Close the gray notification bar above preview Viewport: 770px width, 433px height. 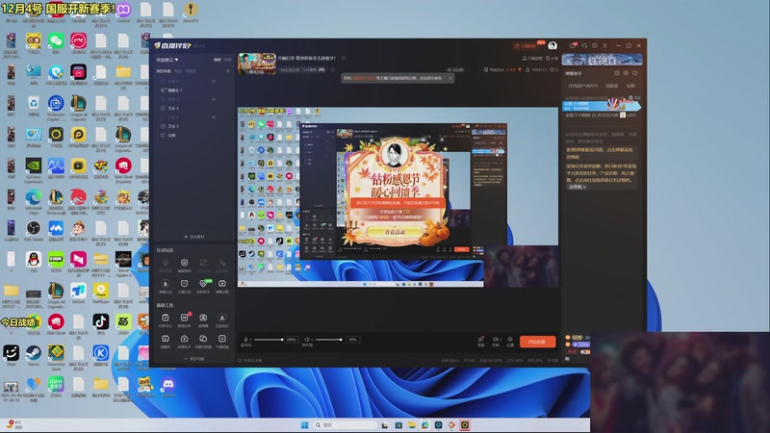tap(449, 78)
